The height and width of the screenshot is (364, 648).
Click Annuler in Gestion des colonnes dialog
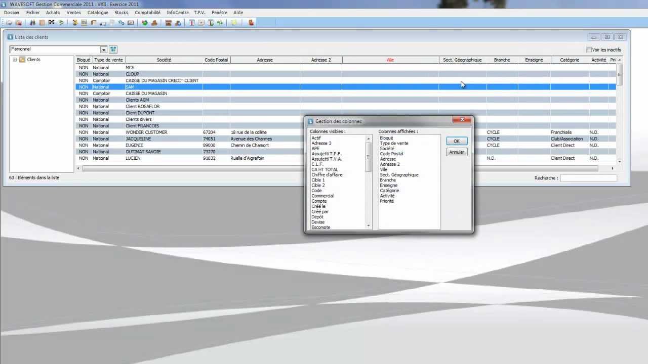pos(457,152)
